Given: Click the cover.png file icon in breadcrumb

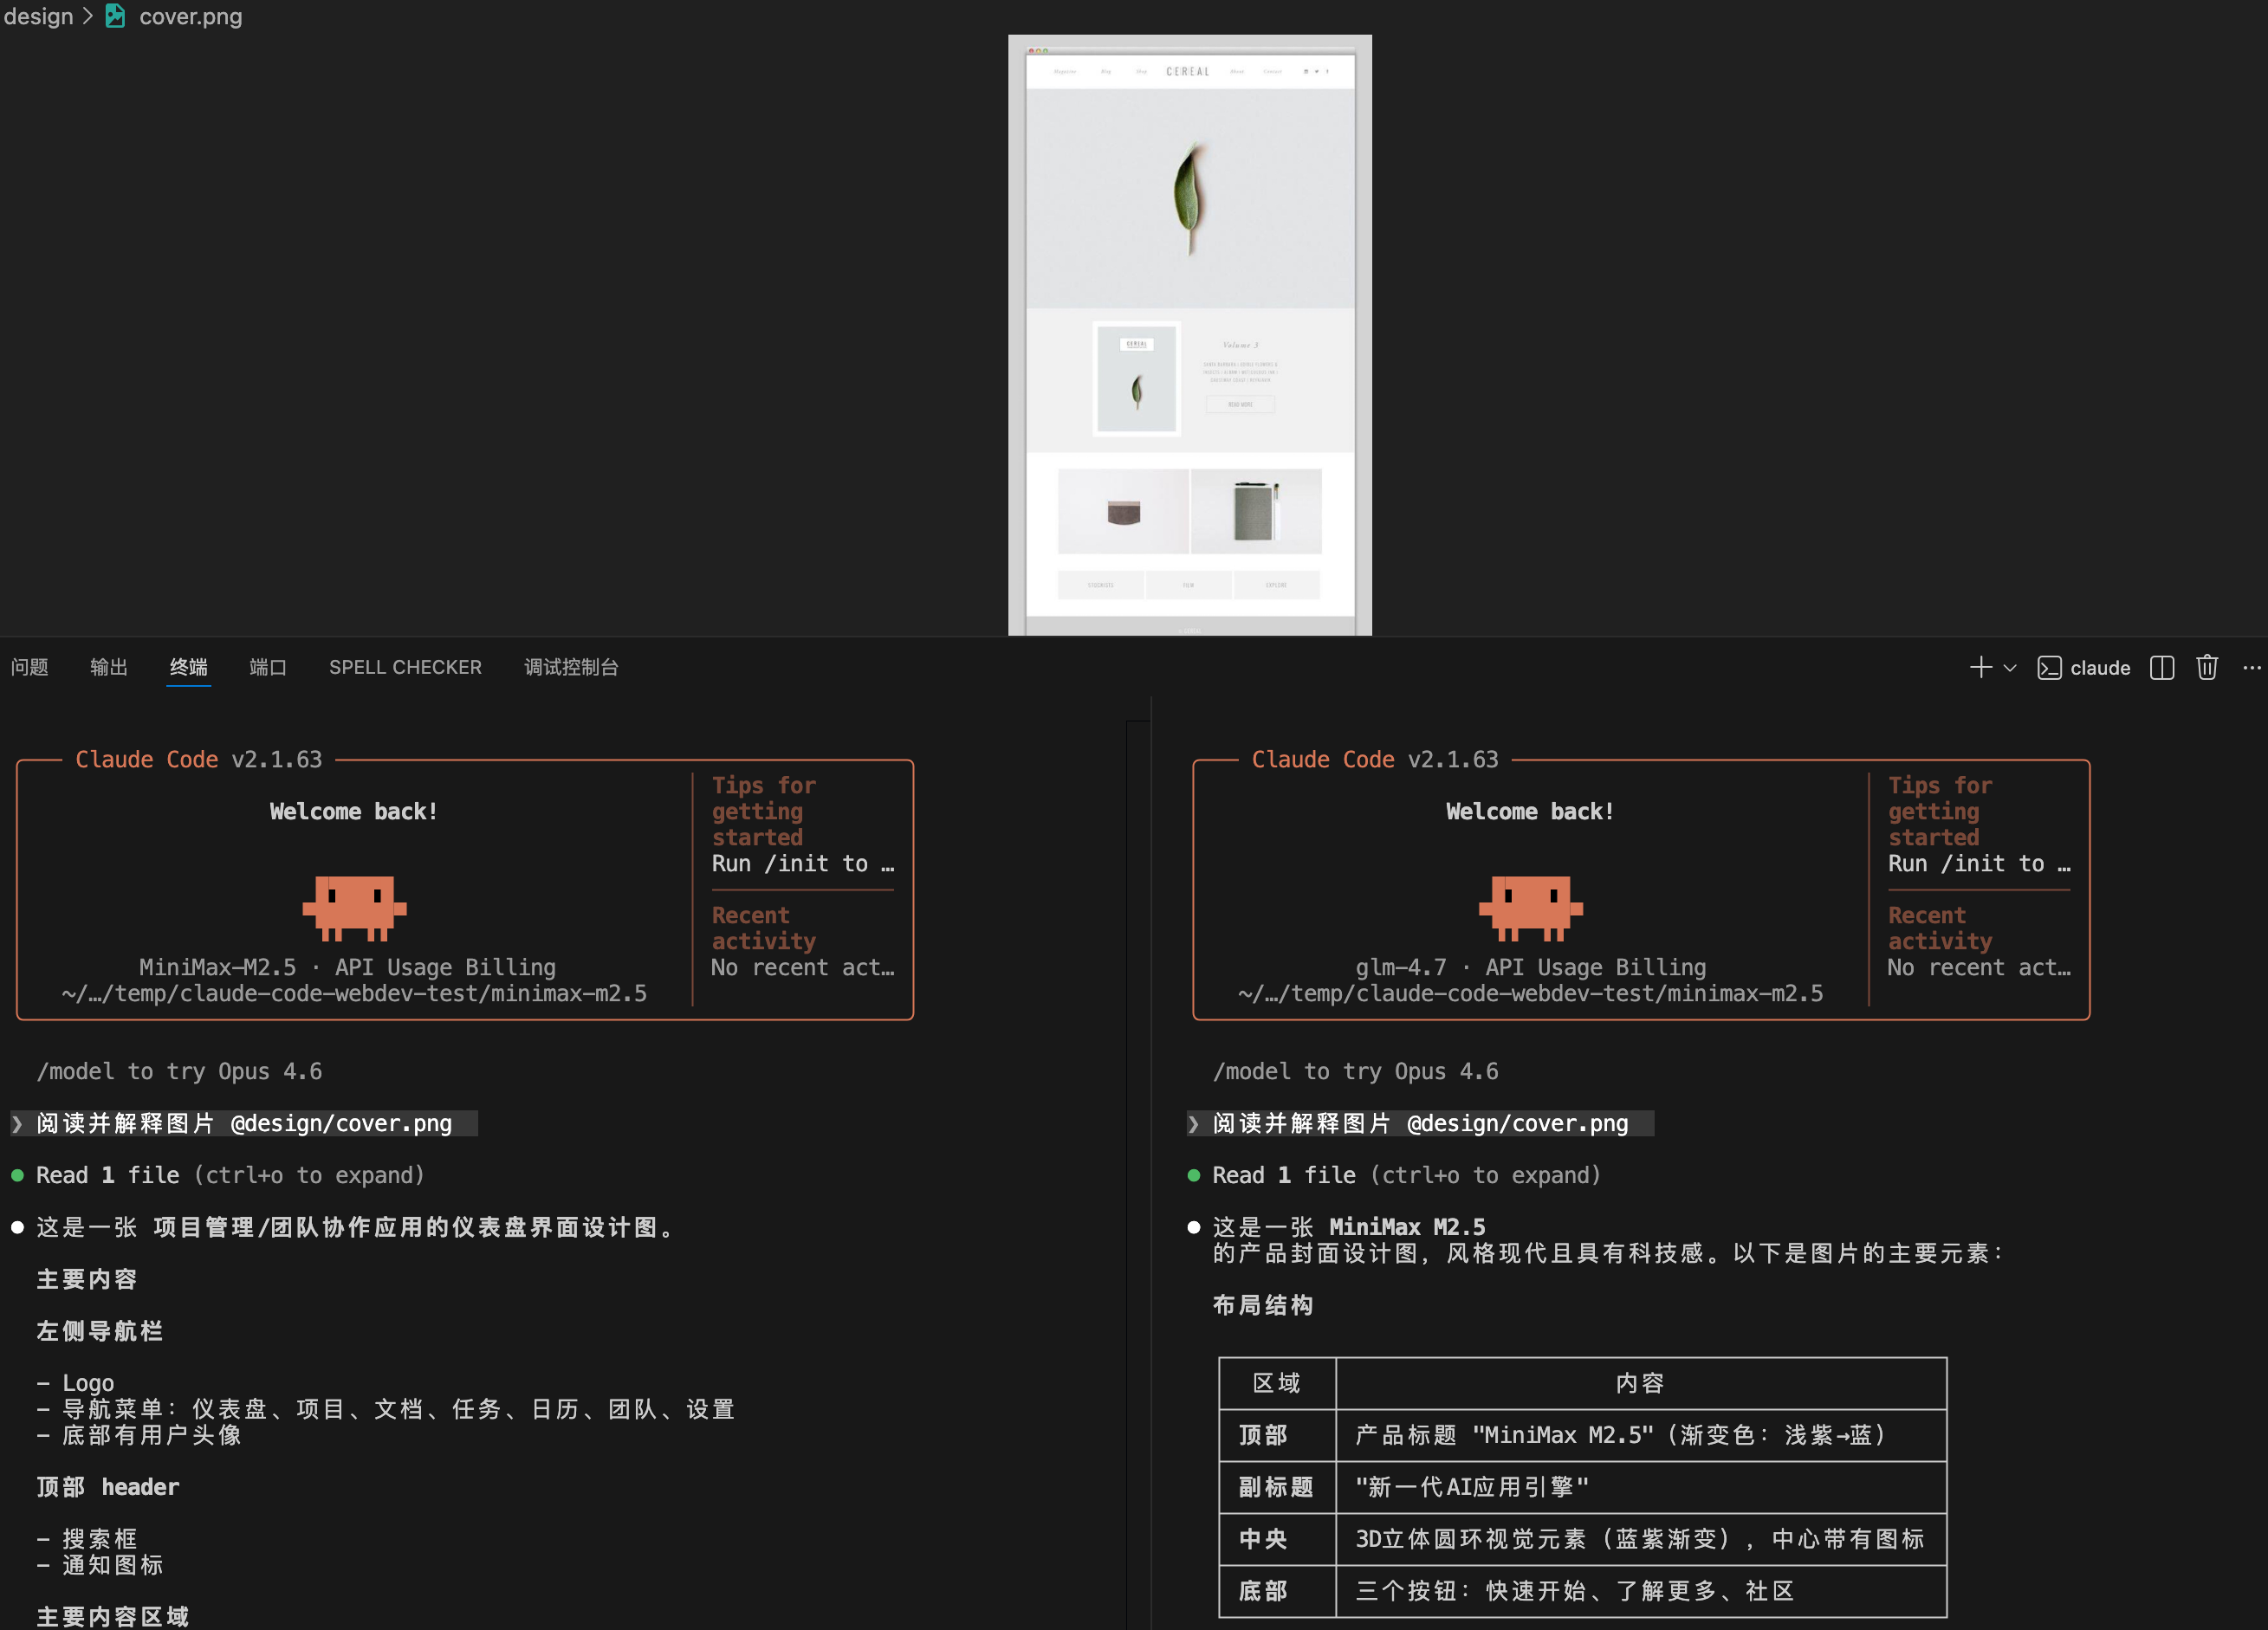Looking at the screenshot, I should pos(116,16).
